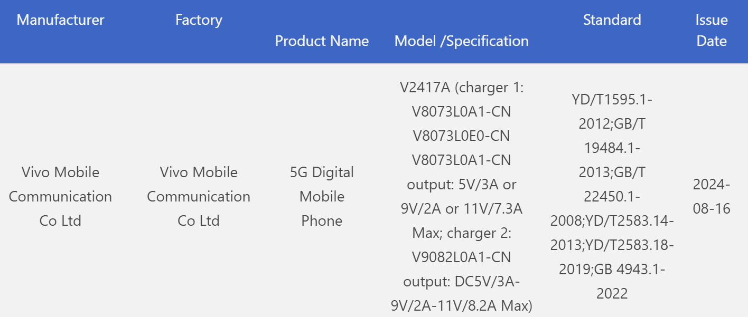Click the 22450.1- standard text
The width and height of the screenshot is (748, 317).
click(612, 196)
